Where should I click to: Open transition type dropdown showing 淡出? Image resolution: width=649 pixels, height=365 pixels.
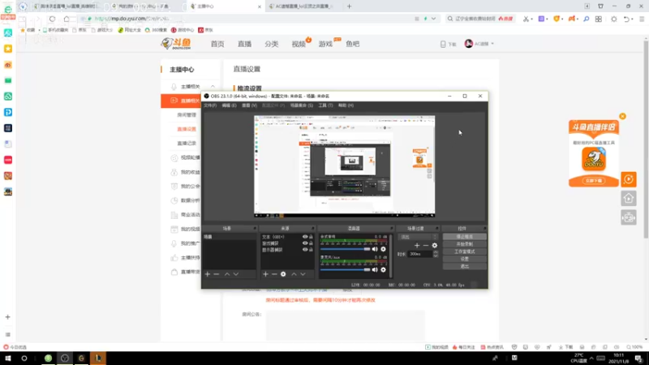[418, 237]
